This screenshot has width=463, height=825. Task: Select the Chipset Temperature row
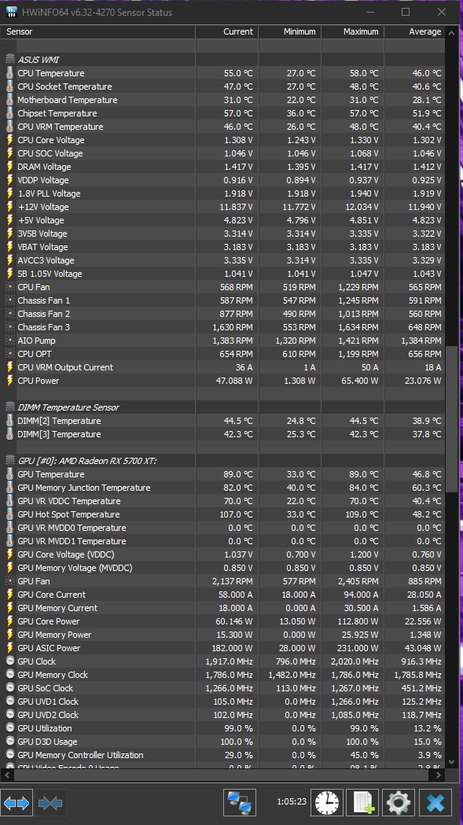tap(223, 113)
